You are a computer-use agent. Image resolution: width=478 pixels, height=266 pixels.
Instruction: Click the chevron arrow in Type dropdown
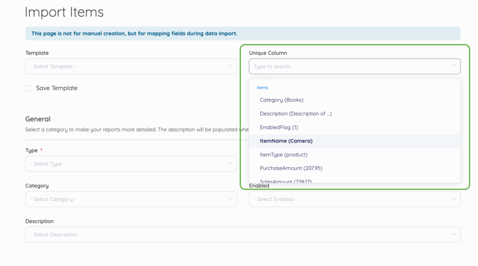tap(230, 164)
